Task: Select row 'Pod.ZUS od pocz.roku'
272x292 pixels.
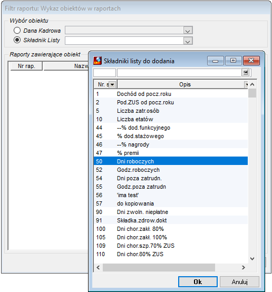Action: click(171, 102)
